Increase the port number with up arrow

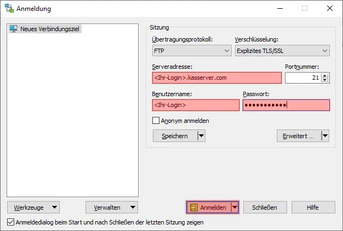(x=325, y=75)
